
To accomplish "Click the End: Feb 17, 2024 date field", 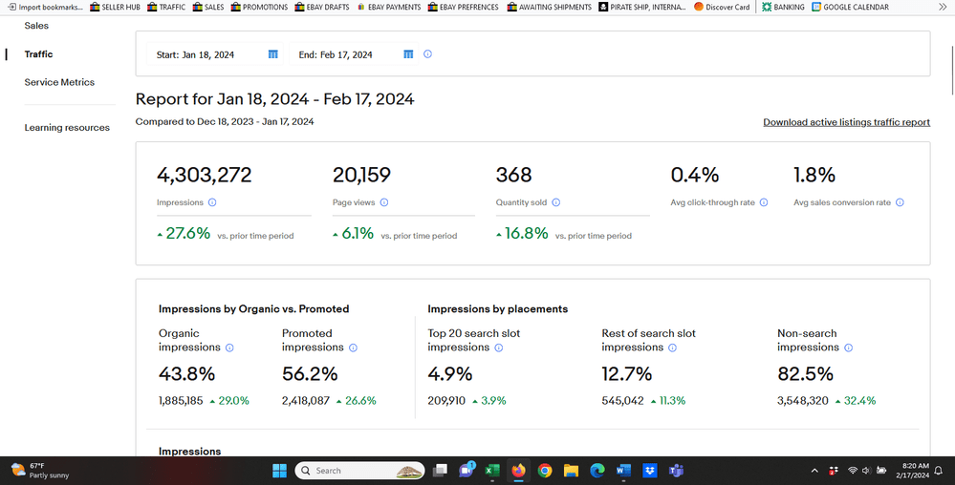I will click(x=354, y=54).
